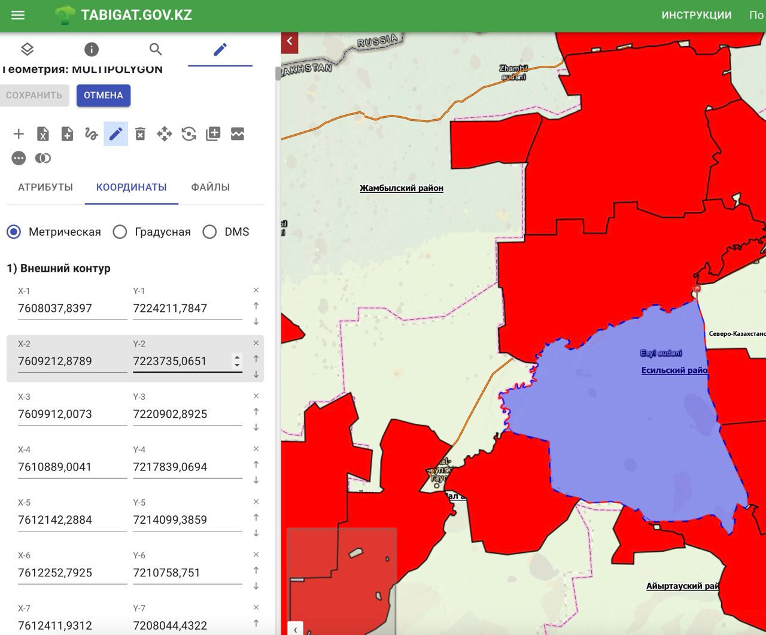766x635 pixels.
Task: Switch to the АТРИБУТЫ tab
Action: [45, 187]
